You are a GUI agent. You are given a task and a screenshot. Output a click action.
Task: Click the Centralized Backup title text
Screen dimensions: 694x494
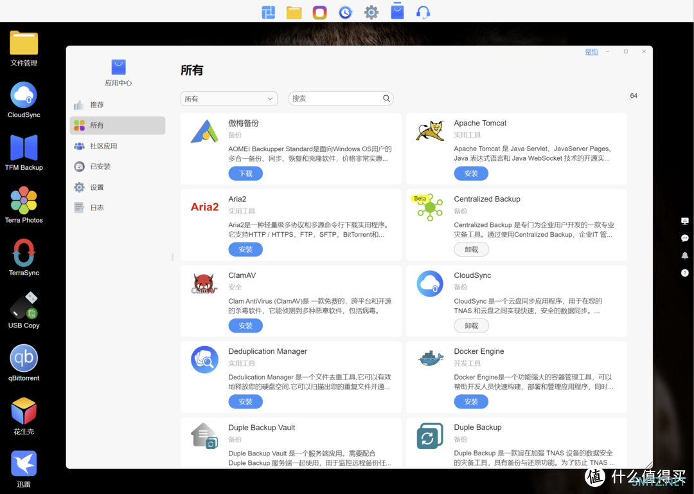point(487,199)
